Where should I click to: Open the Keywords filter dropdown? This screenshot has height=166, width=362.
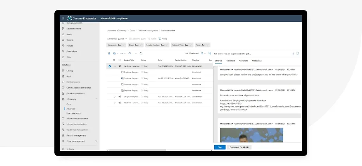click(x=116, y=45)
